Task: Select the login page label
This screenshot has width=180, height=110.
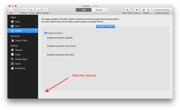Action: coord(17,22)
